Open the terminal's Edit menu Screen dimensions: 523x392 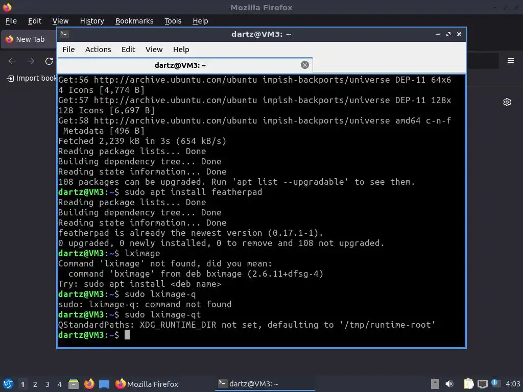tap(128, 50)
